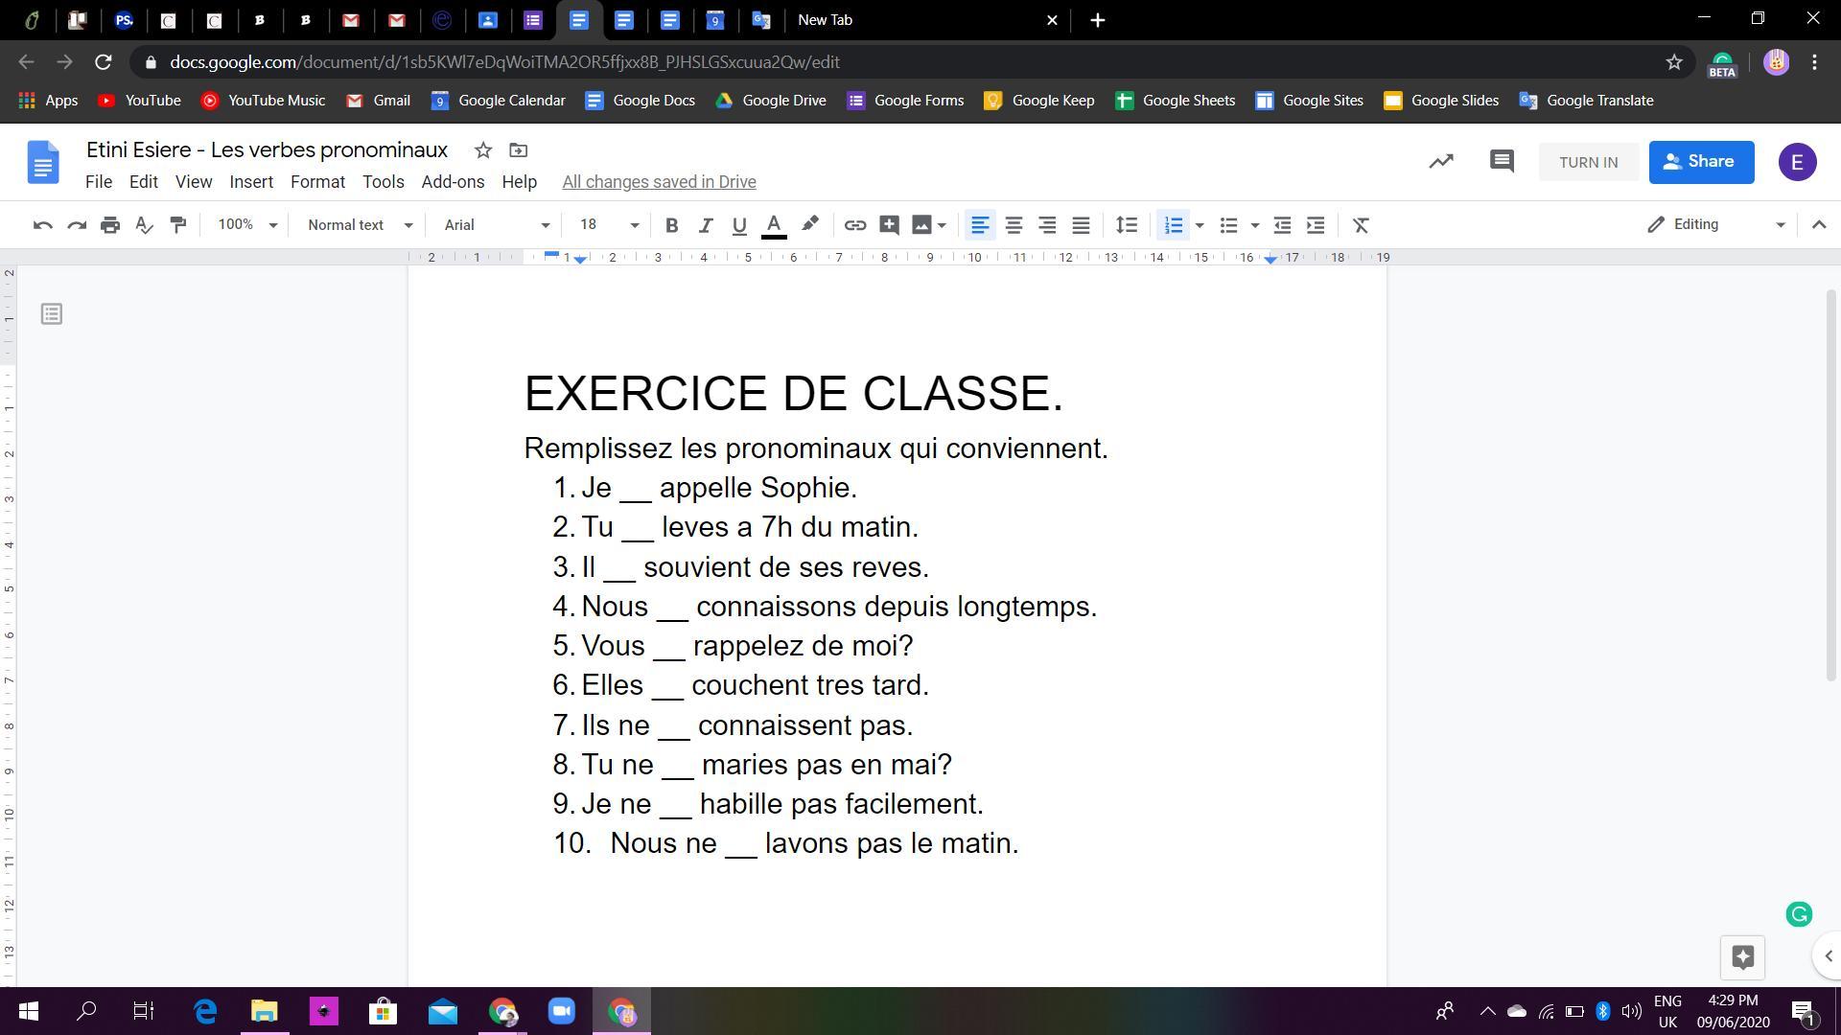Show the document outline icon

point(52,314)
